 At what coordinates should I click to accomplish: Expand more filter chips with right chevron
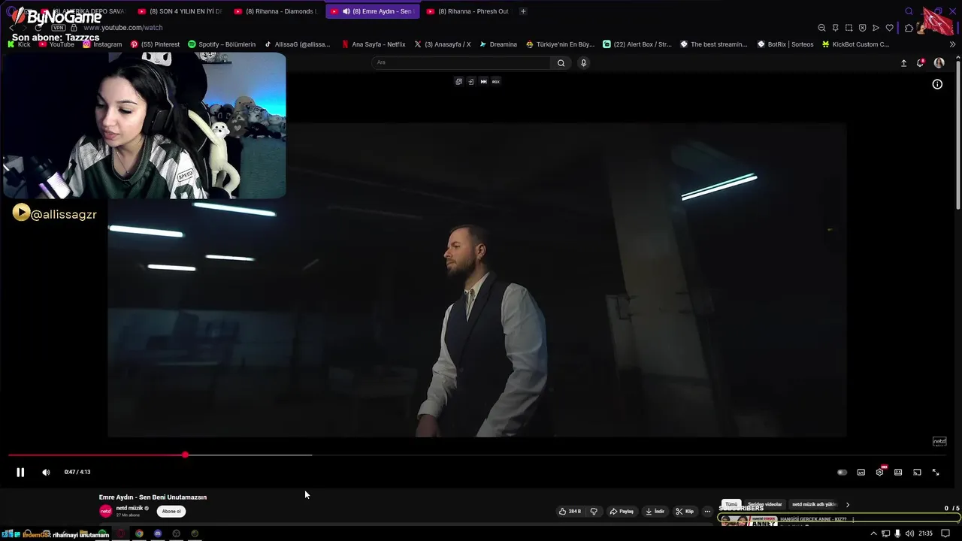point(848,505)
